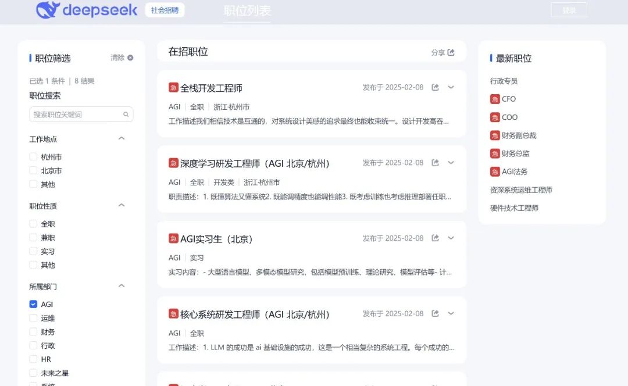Click the urgent badge next to 财务总监
The height and width of the screenshot is (386, 628).
coord(495,153)
